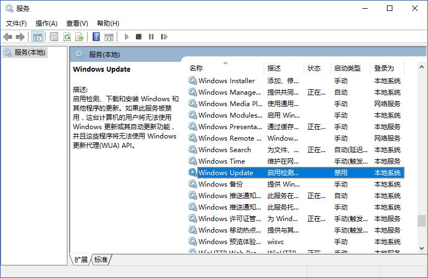
Task: Sort by the 描述 column header
Action: pyautogui.click(x=284, y=68)
